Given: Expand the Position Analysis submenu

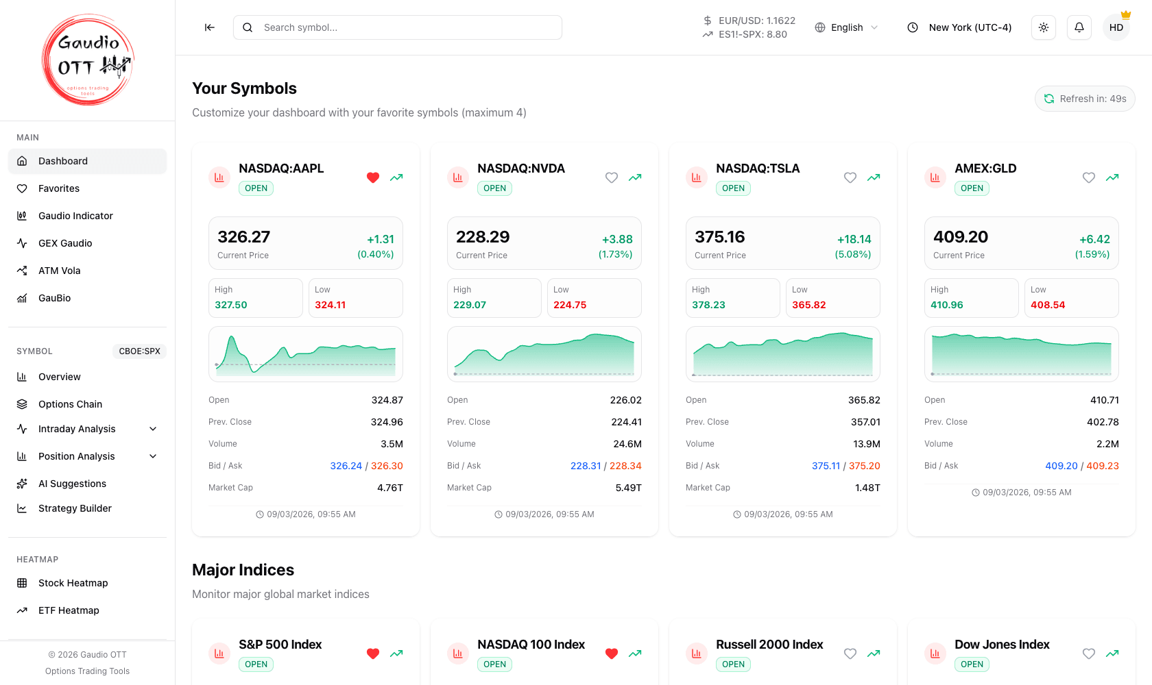Looking at the screenshot, I should tap(88, 456).
